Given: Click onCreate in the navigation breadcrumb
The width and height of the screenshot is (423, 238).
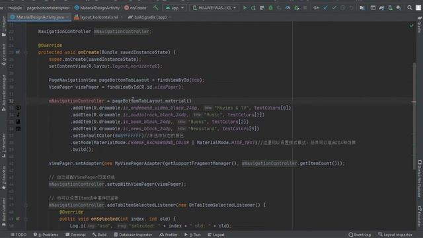Looking at the screenshot, I should click(x=135, y=8).
